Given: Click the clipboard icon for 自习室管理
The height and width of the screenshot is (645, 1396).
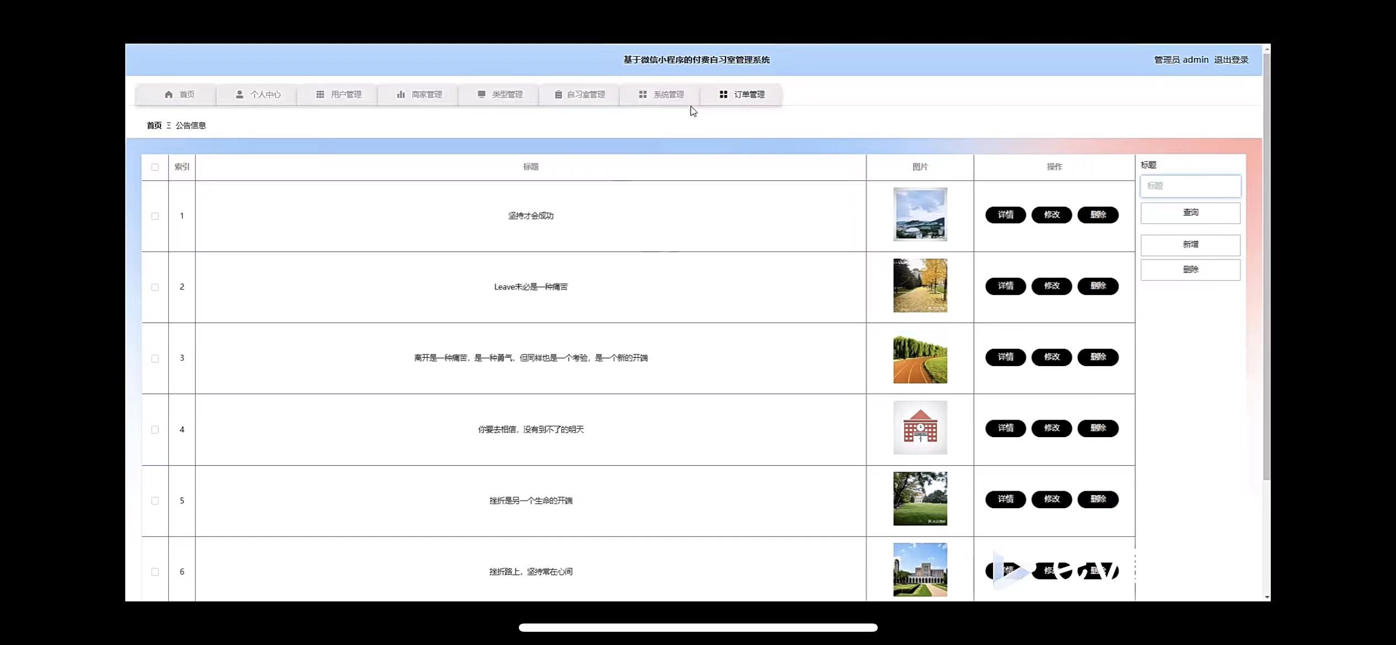Looking at the screenshot, I should pyautogui.click(x=558, y=94).
